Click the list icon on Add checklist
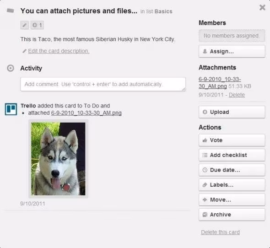 [x=205, y=155]
